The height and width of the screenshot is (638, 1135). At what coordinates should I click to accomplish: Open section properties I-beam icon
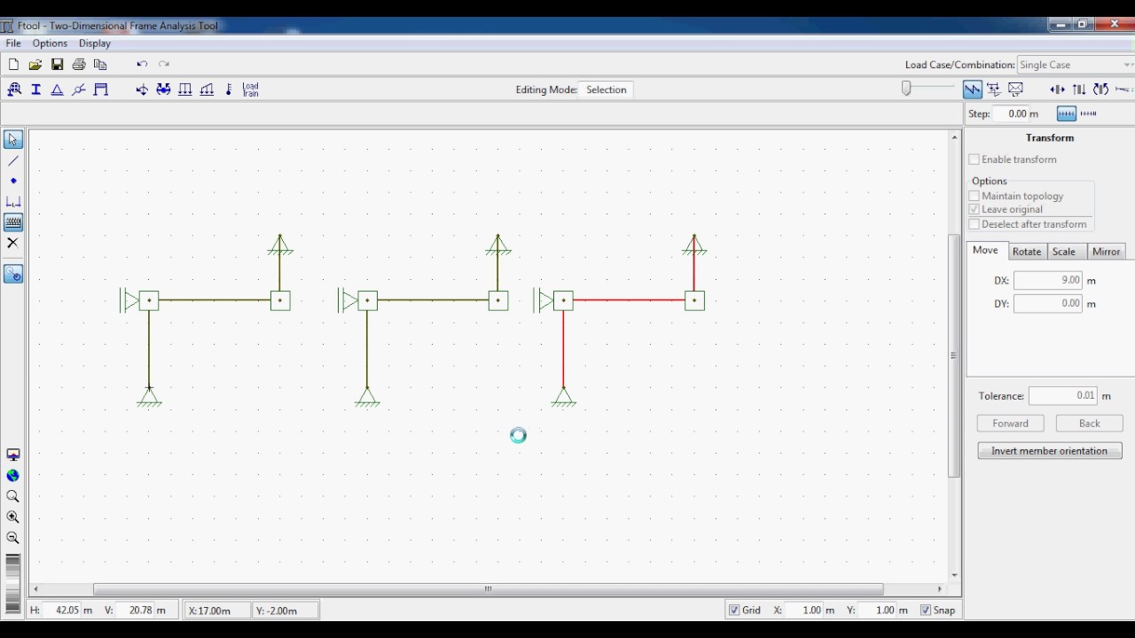[36, 89]
